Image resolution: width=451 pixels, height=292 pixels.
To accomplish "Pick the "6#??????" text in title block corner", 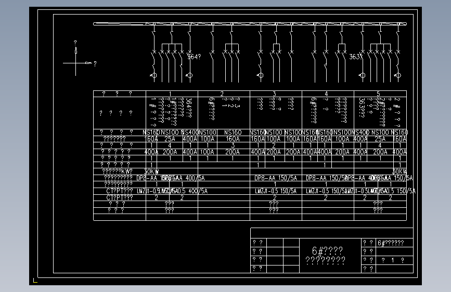I will click(391, 243).
